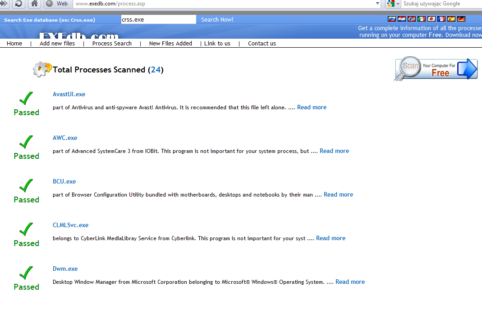Click the 'Passed' label of the Dwm.exe row
This screenshot has width=482, height=309.
27,287
